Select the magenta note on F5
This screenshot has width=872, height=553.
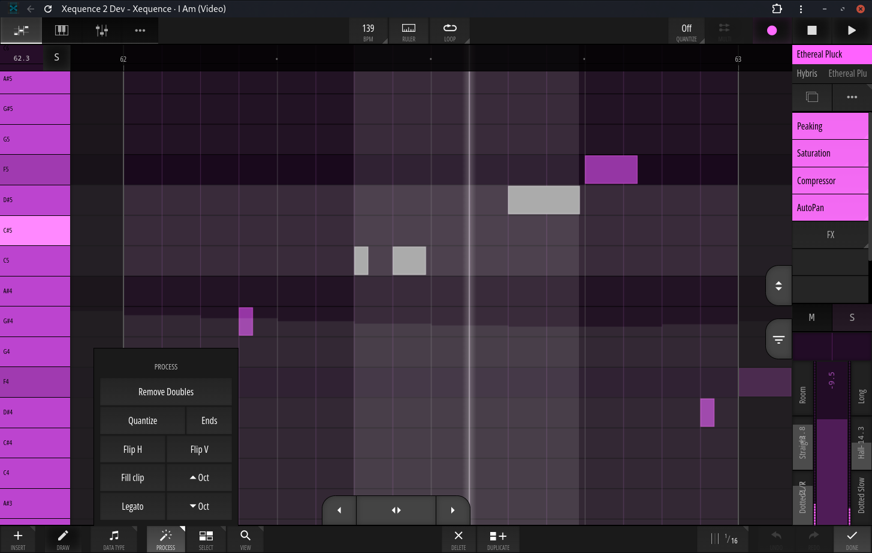[611, 170]
